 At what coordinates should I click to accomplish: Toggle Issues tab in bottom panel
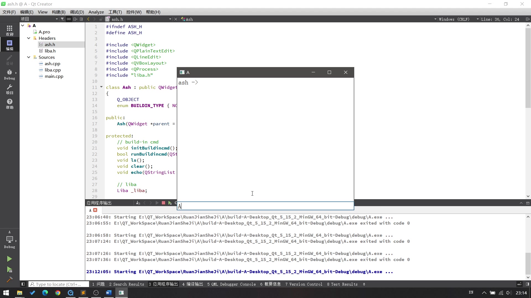98,284
